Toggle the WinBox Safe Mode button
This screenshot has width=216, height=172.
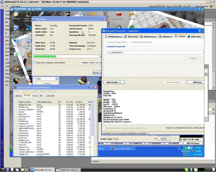click(x=16, y=6)
